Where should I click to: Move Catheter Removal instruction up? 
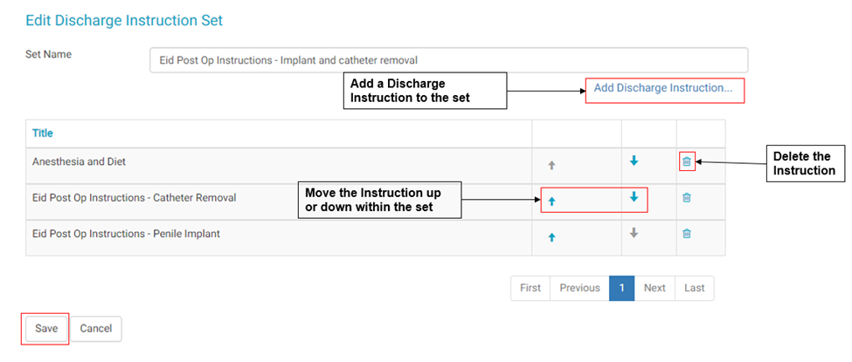[x=551, y=201]
